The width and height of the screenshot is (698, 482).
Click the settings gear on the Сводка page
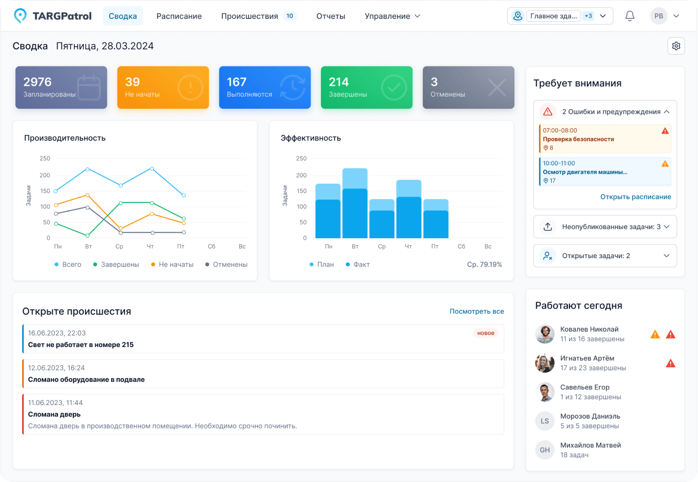(676, 46)
